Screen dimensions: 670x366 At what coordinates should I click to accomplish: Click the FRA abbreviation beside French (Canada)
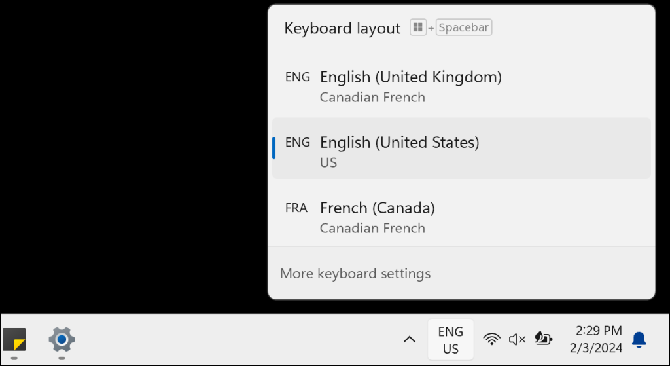[296, 208]
